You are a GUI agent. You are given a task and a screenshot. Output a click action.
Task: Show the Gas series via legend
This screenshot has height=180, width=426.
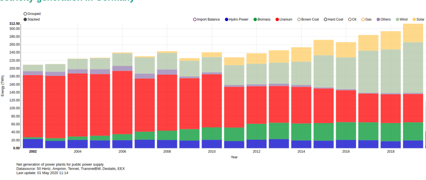click(x=363, y=20)
